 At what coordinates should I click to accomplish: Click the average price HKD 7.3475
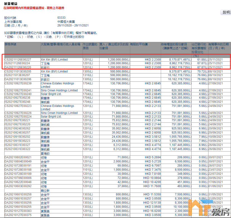pos(153,170)
